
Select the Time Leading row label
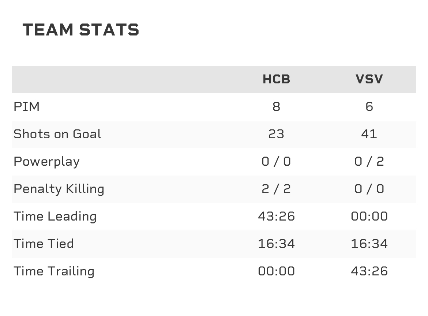tap(55, 217)
